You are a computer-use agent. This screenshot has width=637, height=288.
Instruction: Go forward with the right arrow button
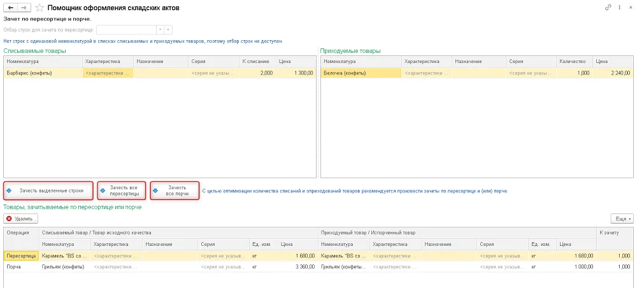click(24, 7)
